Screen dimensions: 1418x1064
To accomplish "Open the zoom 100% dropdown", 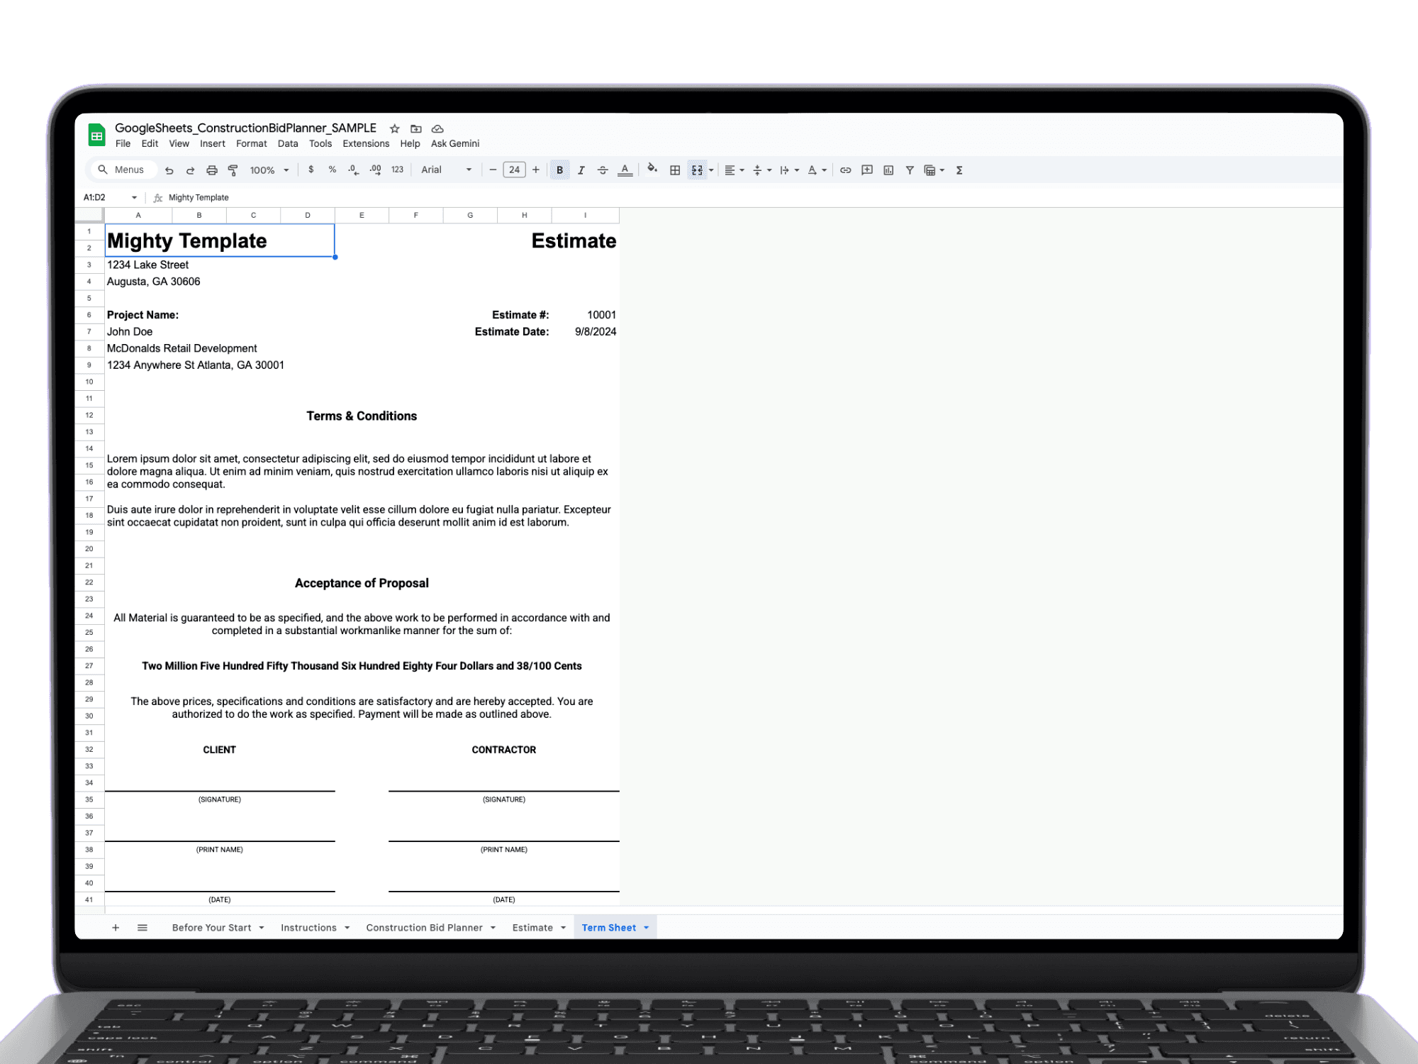I will pyautogui.click(x=269, y=170).
